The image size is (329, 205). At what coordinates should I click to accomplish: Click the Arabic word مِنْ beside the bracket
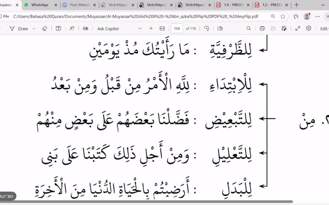(307, 121)
